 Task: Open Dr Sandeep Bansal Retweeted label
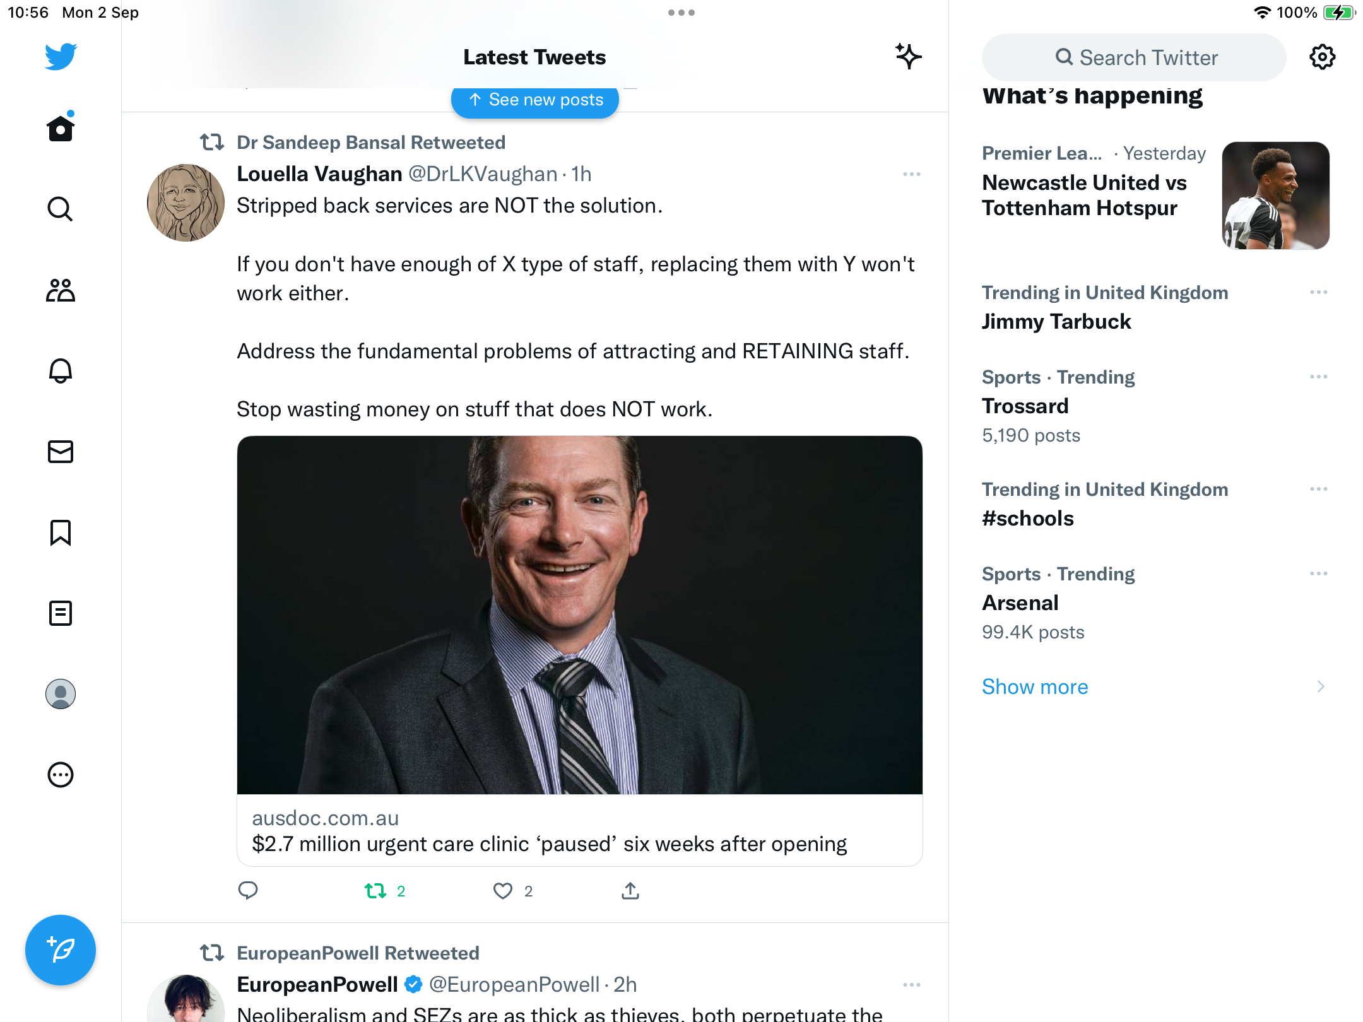(371, 143)
